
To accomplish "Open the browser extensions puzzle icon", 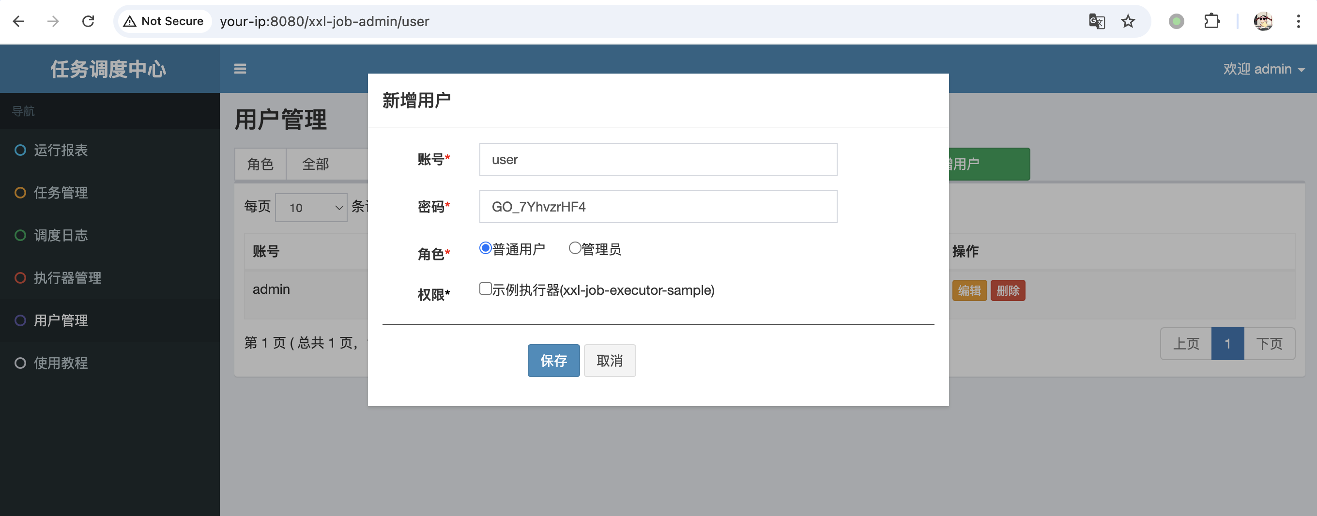I will 1211,21.
